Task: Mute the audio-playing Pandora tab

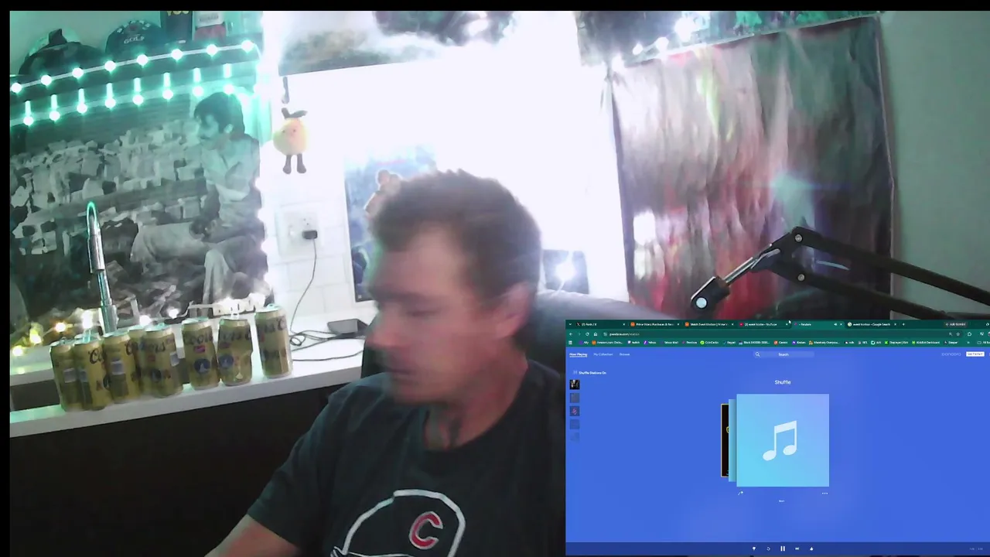Action: point(835,324)
